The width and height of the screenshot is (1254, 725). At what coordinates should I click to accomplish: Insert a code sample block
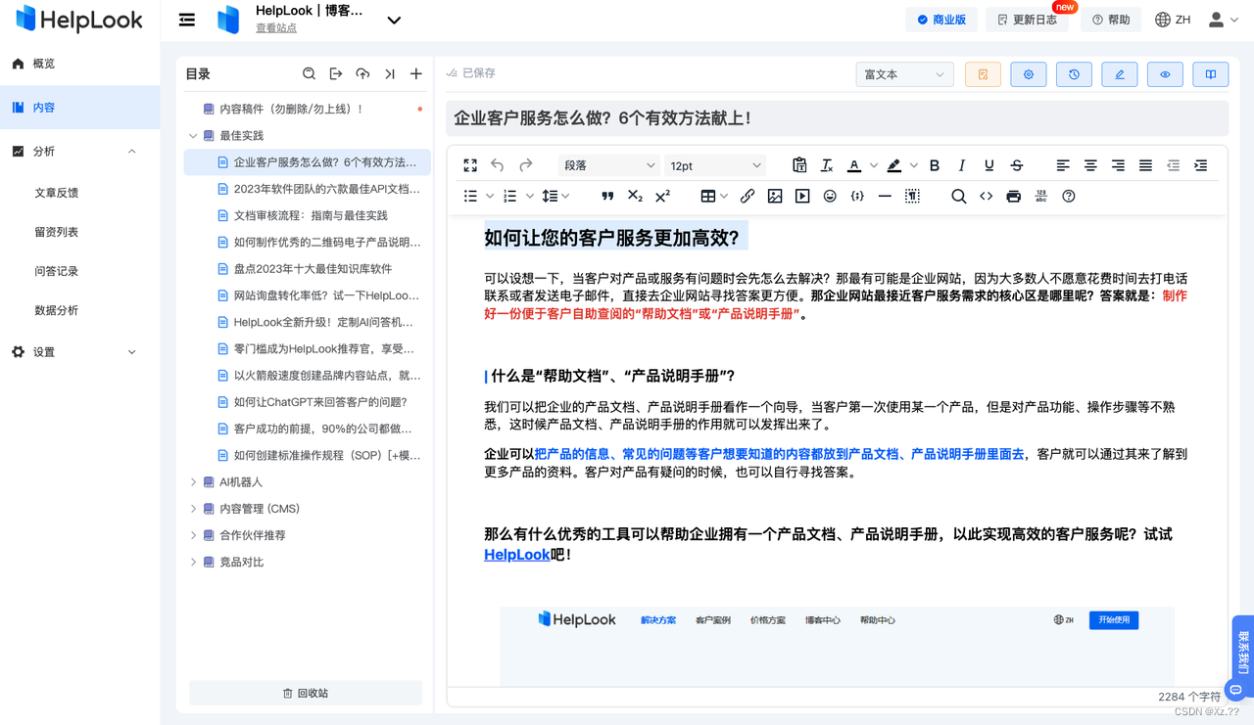click(x=857, y=197)
